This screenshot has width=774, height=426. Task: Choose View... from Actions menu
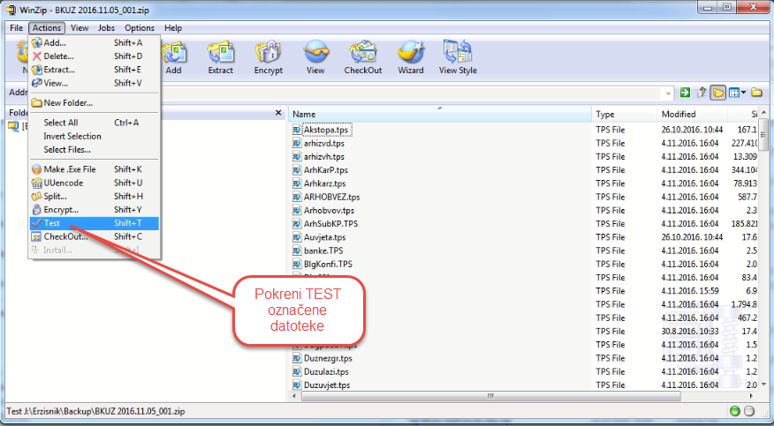[x=94, y=83]
